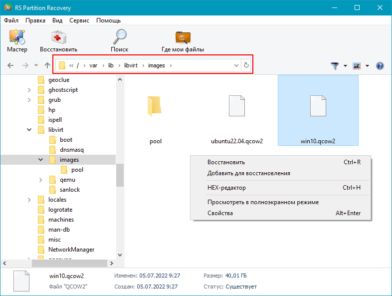
Task: Open the Помощь menu
Action: click(x=109, y=20)
